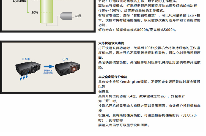Image resolution: width=206 pixels, height=136 pixels.
Task: Click the 功耗 label
Action: coord(78,16)
